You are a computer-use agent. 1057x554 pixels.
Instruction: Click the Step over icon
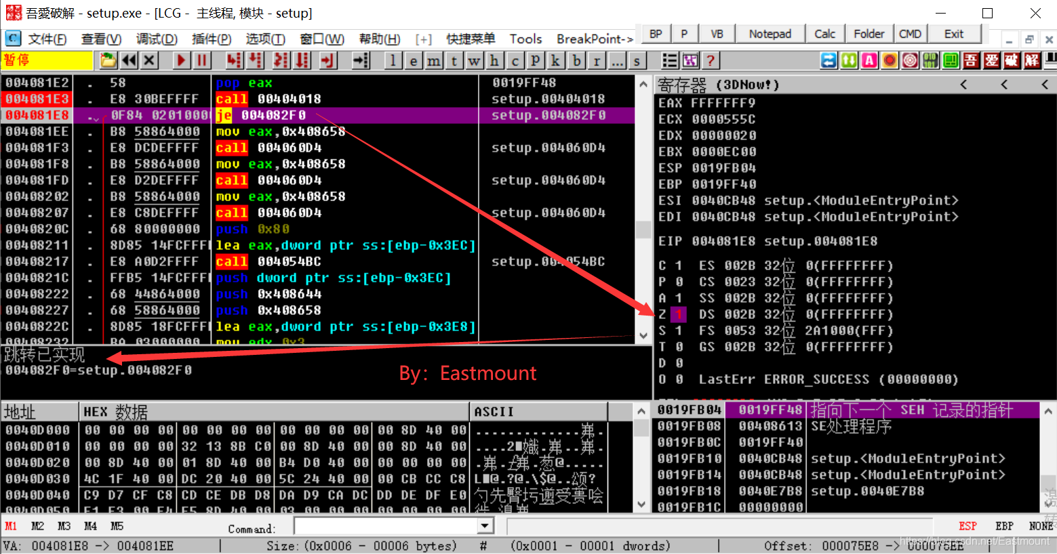(x=256, y=60)
